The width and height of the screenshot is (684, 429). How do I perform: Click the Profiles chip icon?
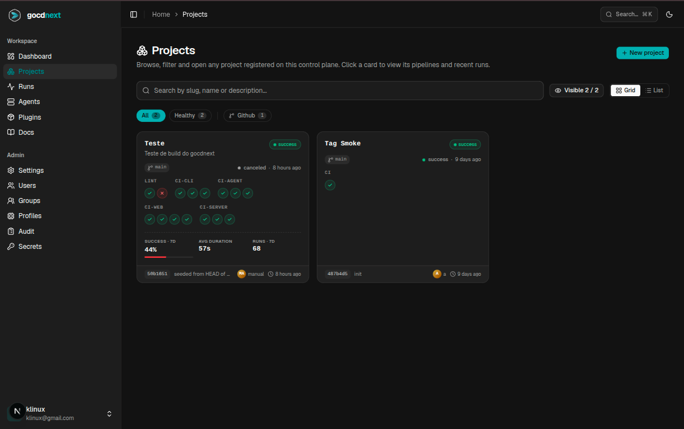(x=11, y=216)
